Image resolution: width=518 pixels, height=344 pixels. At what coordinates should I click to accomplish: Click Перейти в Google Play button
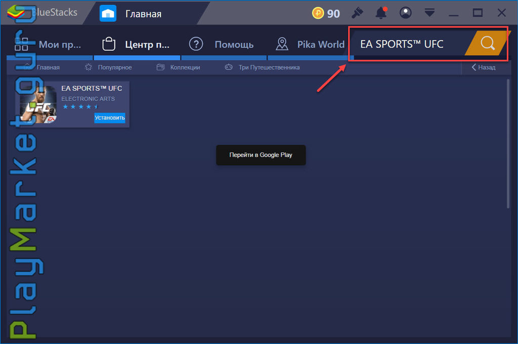261,155
